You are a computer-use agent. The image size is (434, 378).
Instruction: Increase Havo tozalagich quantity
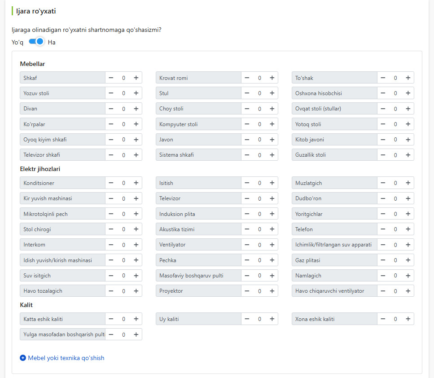tap(136, 291)
